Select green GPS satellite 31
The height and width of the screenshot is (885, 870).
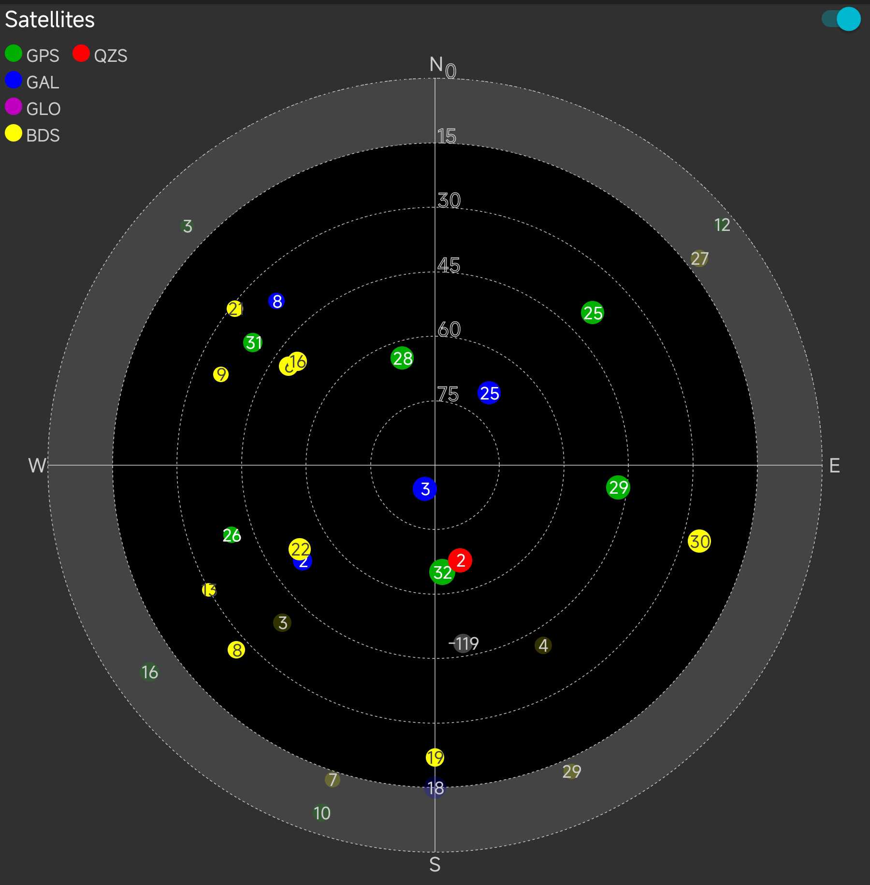(253, 343)
